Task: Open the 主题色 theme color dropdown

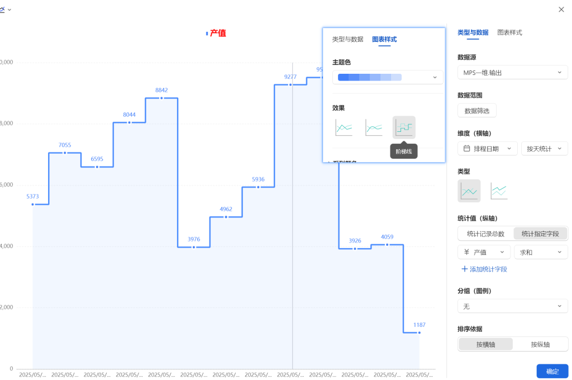Action: tap(388, 77)
